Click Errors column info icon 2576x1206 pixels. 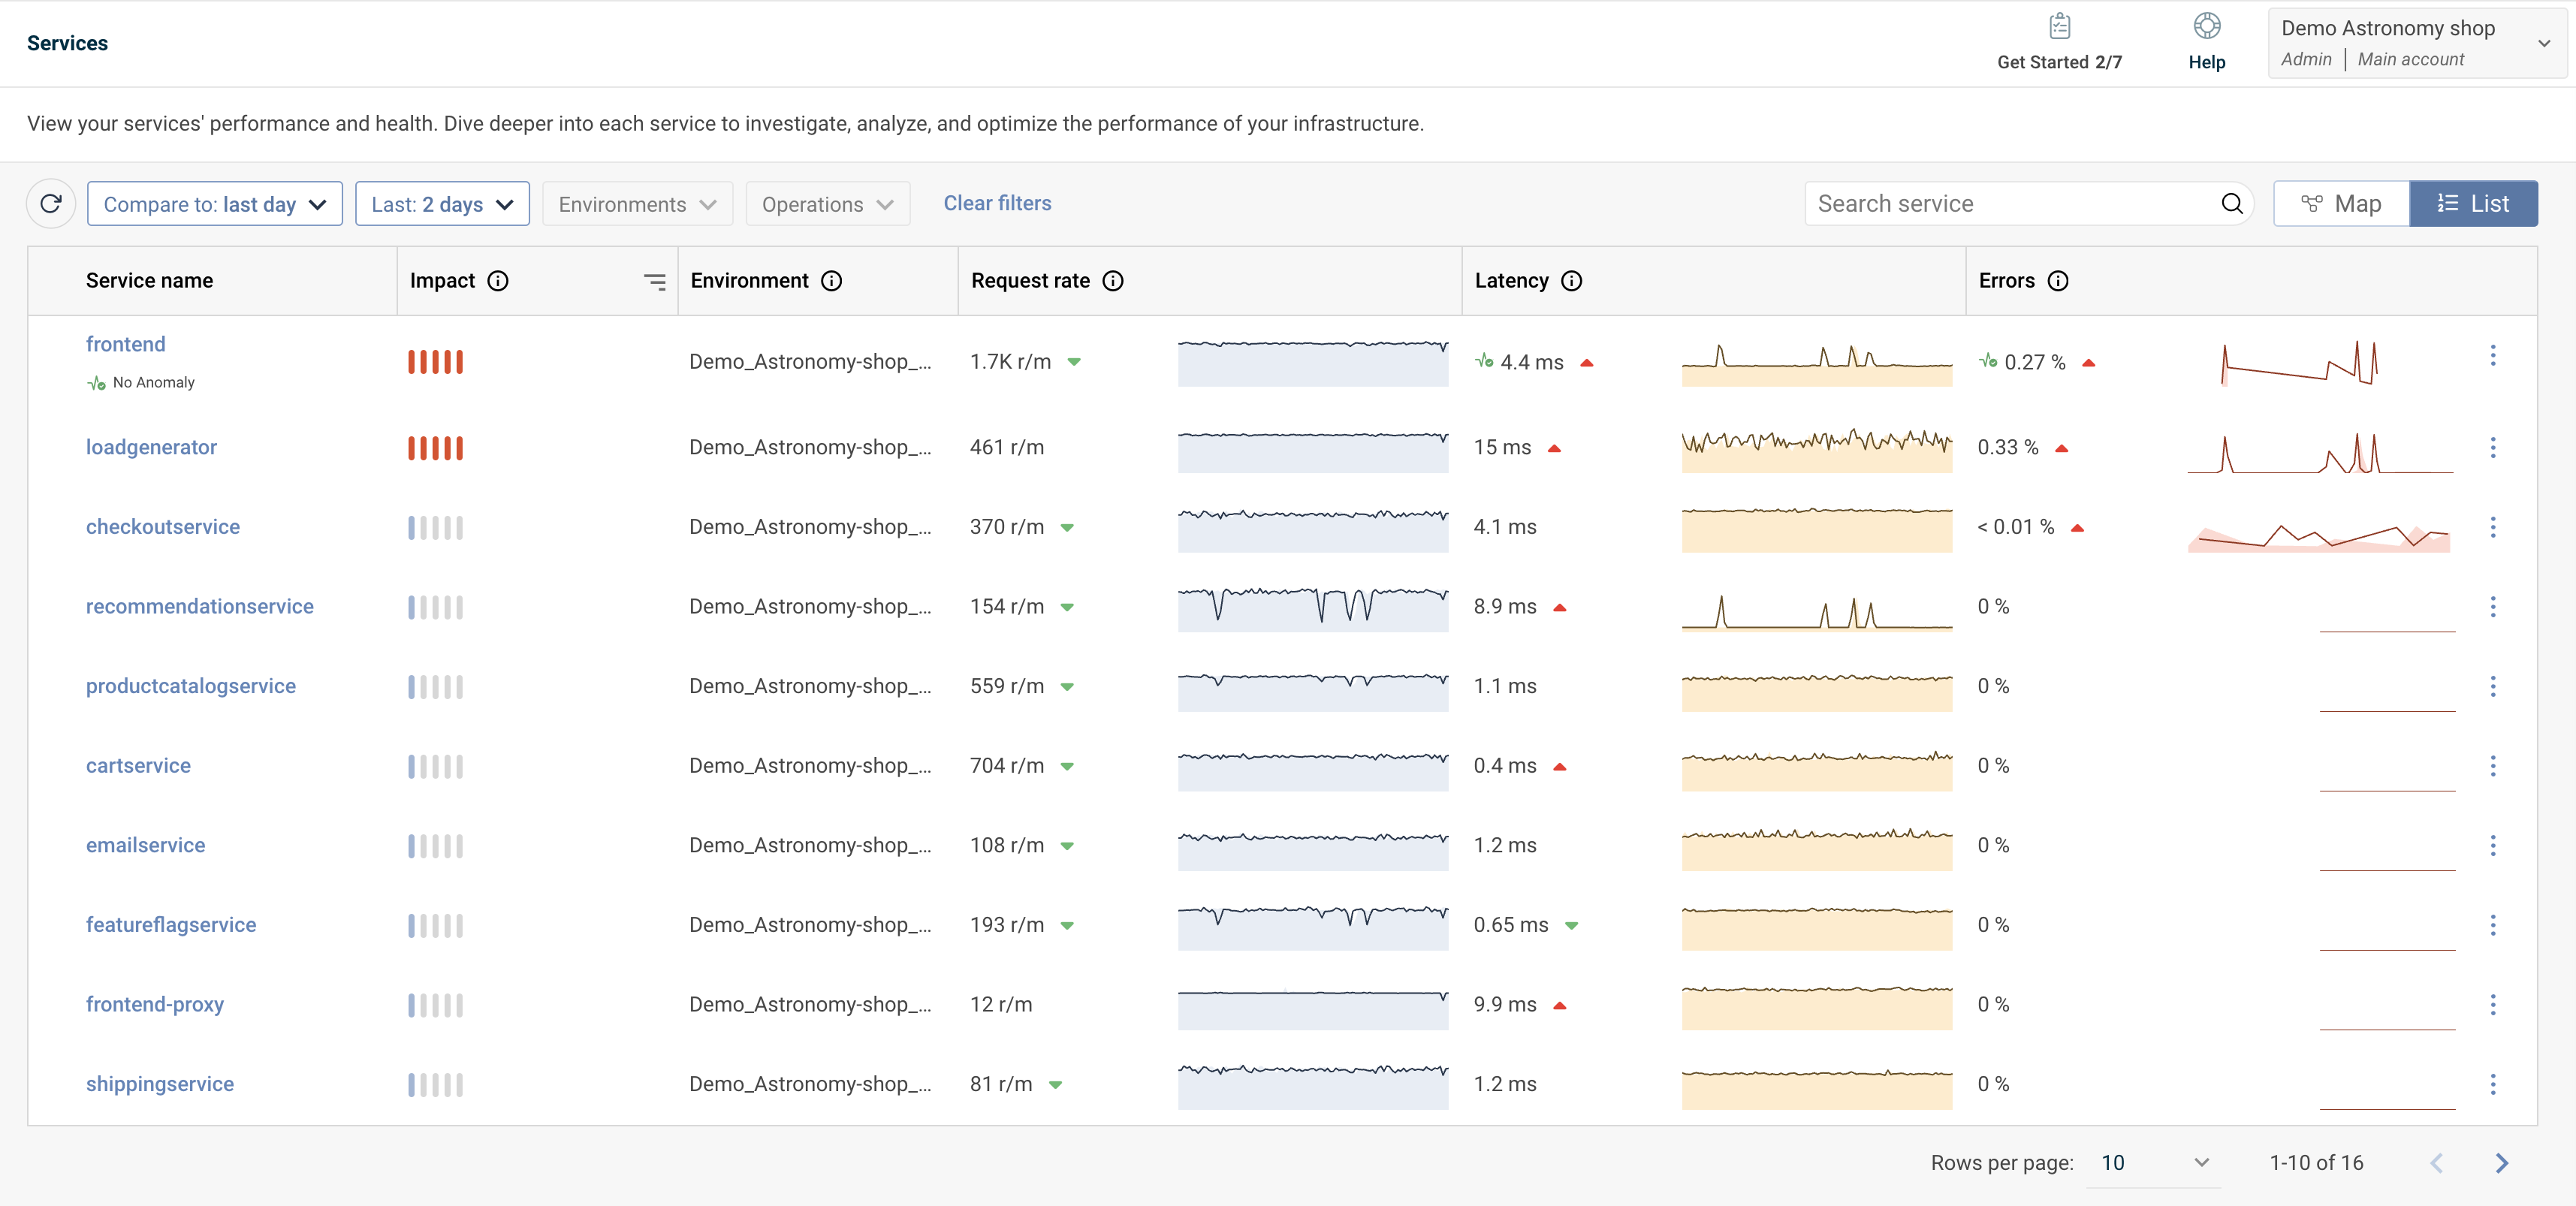[x=2057, y=281]
